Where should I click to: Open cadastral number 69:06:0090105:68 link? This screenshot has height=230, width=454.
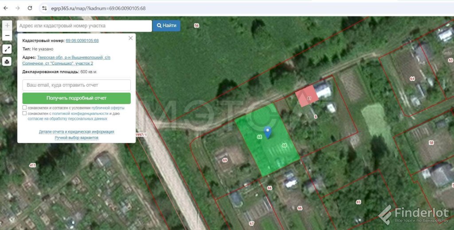[x=82, y=41]
